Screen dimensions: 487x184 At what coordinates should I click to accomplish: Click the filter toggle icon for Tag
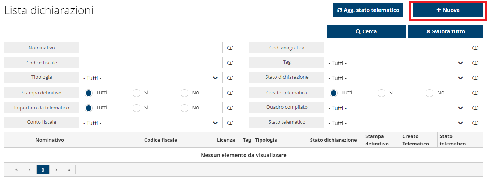coord(475,63)
